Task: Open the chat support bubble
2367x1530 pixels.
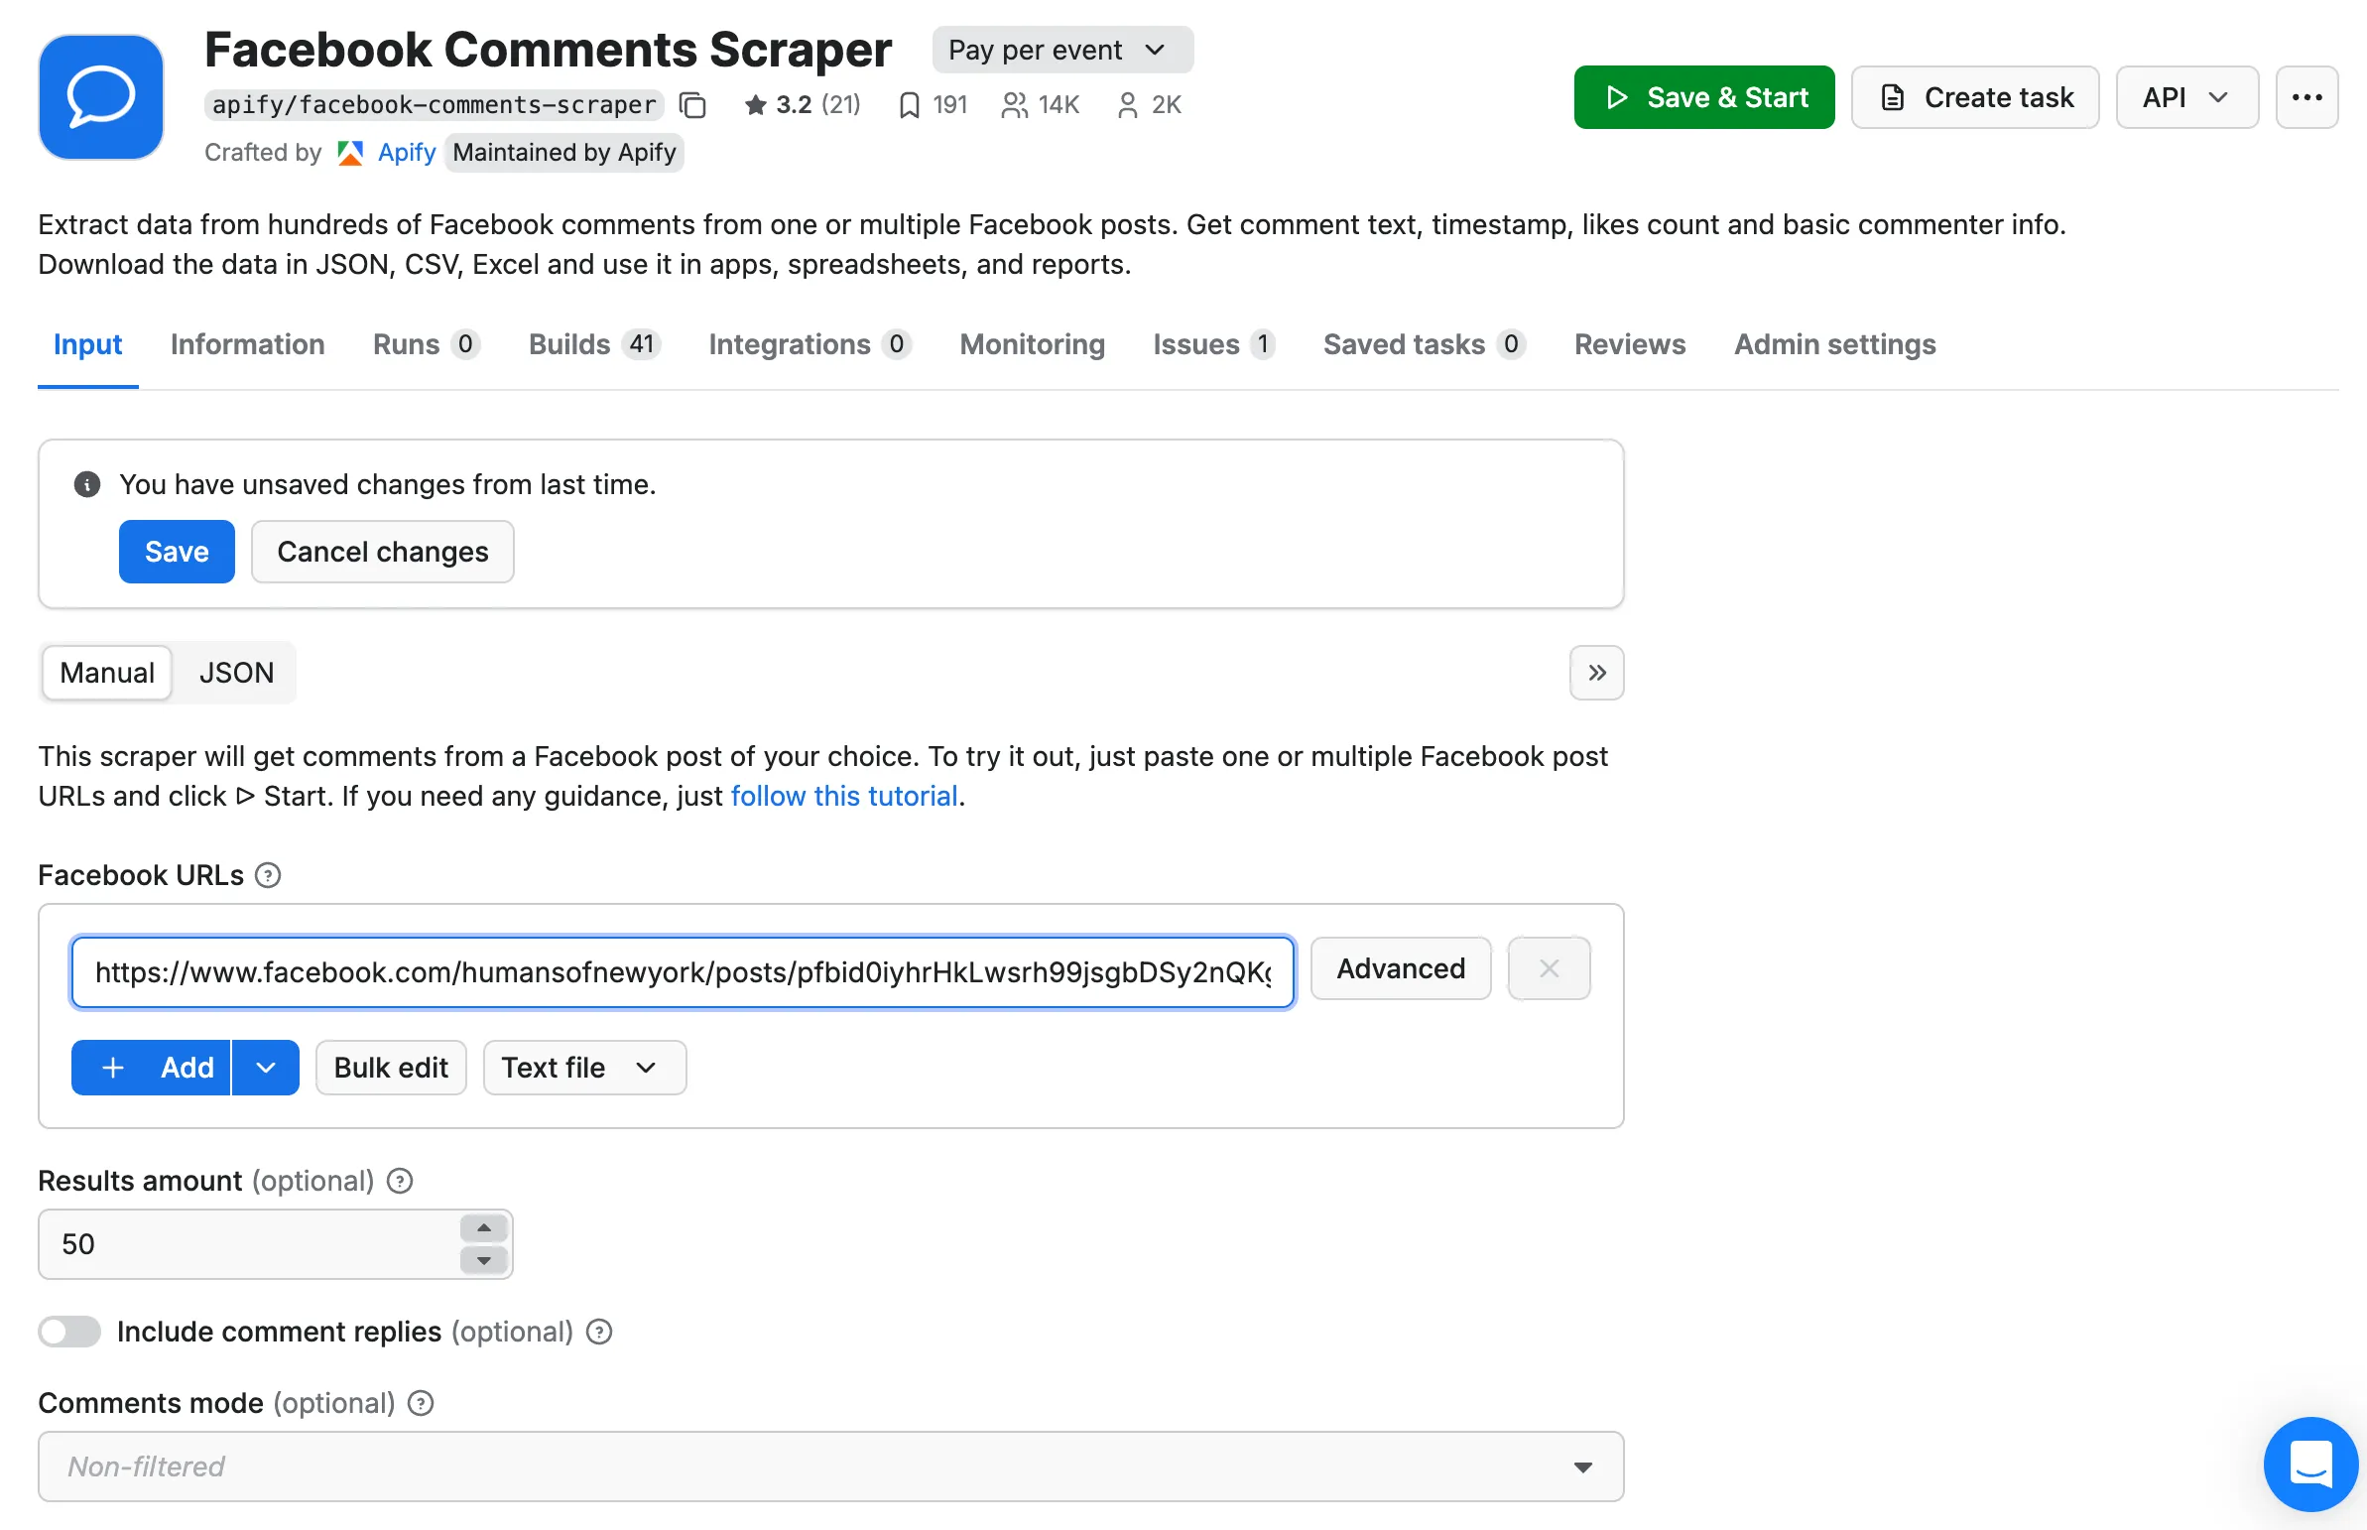Action: tap(2310, 1464)
